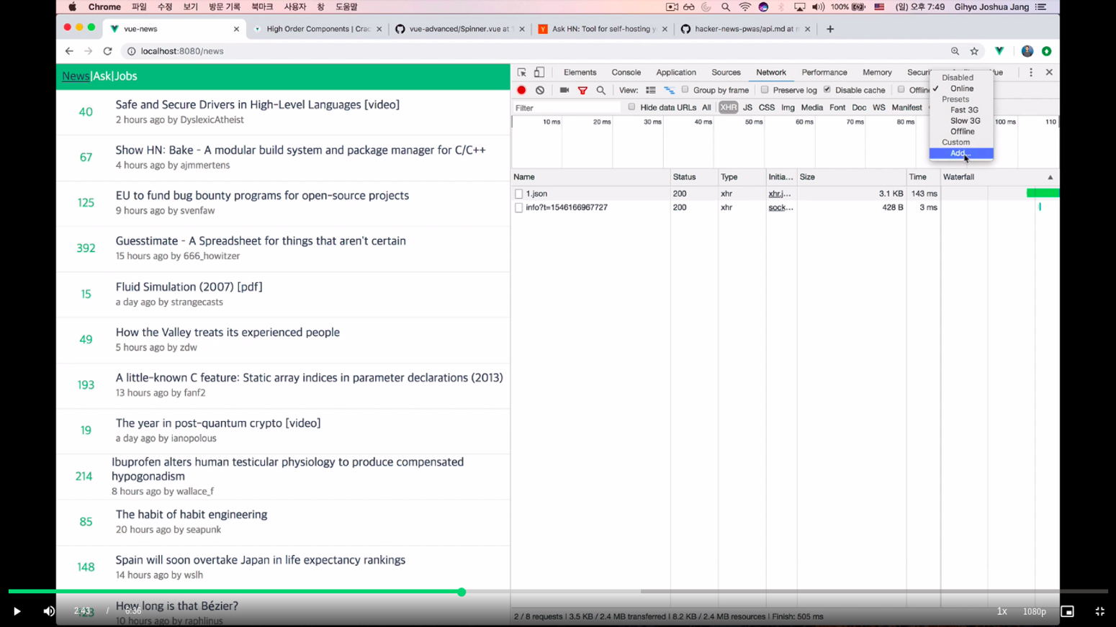Sort requests by Status column header
The image size is (1116, 627).
(x=694, y=177)
